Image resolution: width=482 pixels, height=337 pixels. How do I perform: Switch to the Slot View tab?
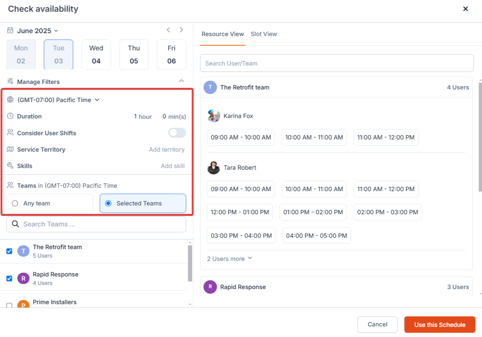(264, 34)
